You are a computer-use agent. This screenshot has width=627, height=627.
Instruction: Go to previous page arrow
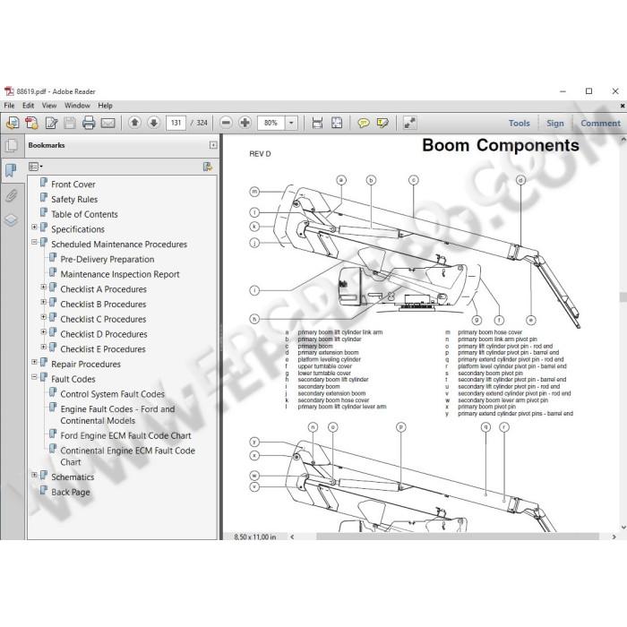coord(134,123)
